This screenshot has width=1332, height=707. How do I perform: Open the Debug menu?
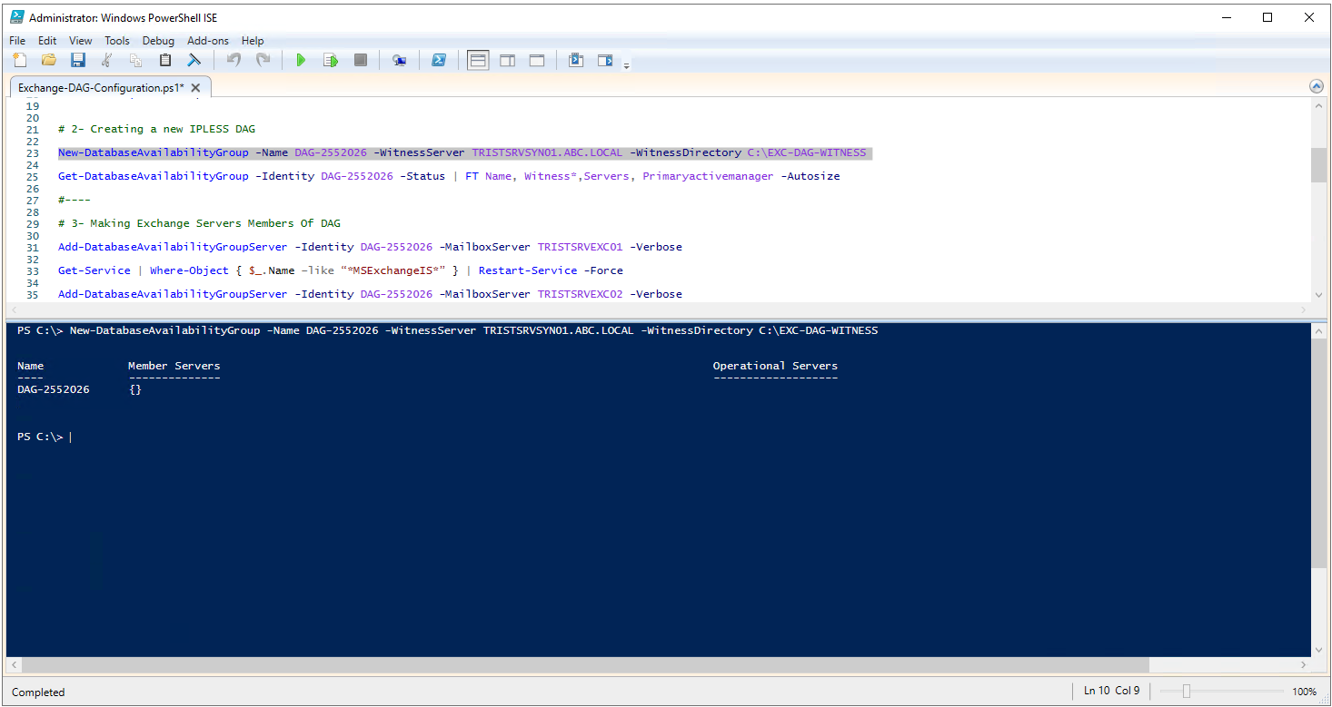click(x=158, y=41)
